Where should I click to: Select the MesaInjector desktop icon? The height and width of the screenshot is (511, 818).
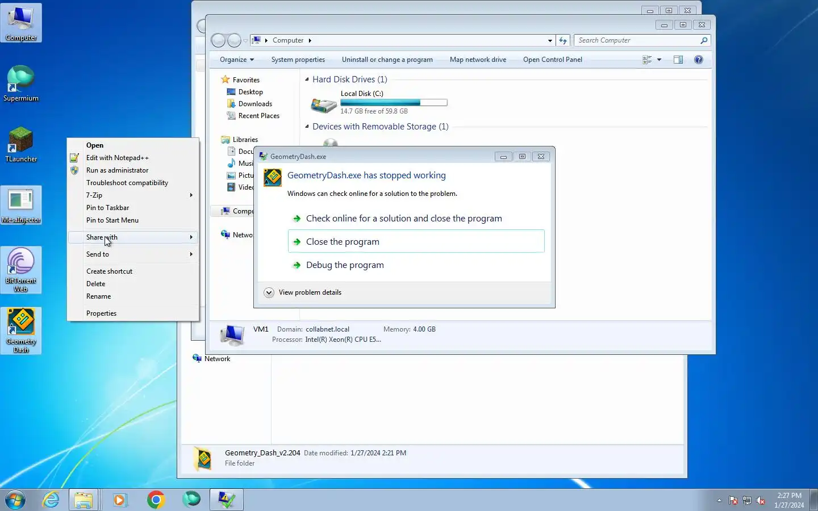(21, 205)
